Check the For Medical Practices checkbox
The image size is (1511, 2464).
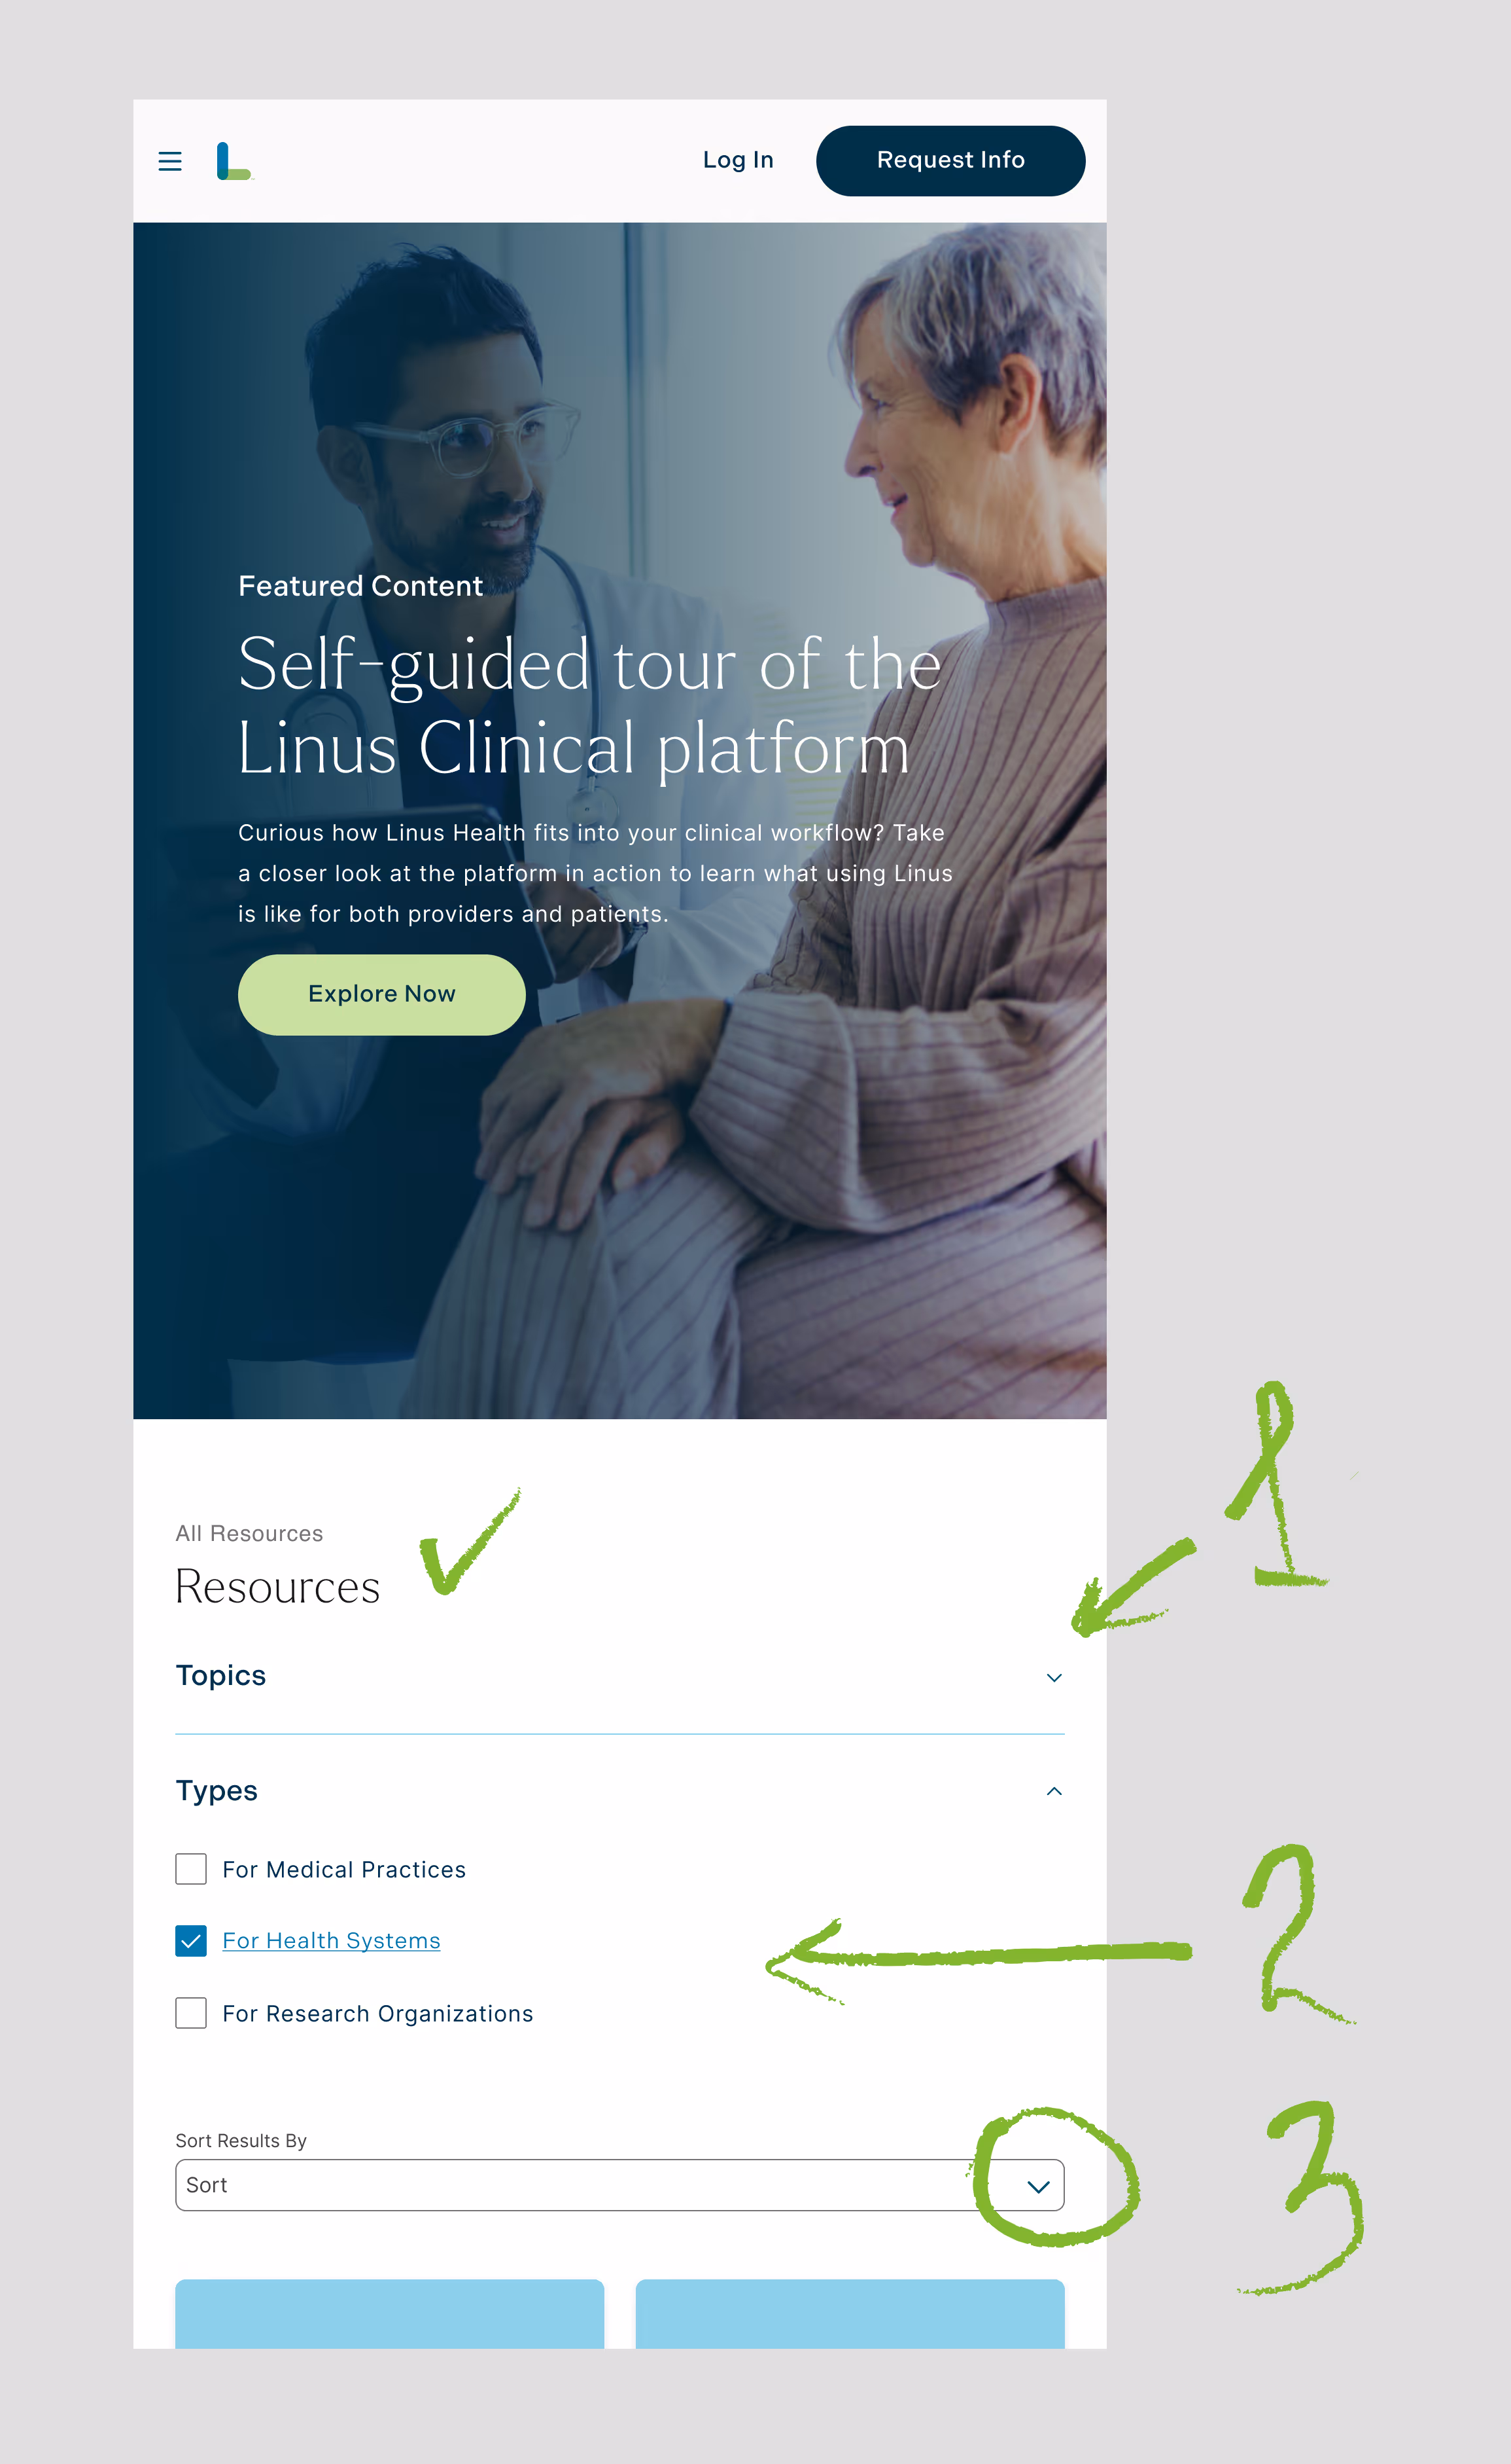191,1869
